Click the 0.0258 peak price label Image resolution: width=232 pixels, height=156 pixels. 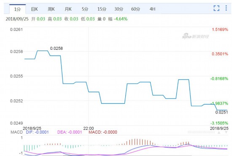click(57, 48)
